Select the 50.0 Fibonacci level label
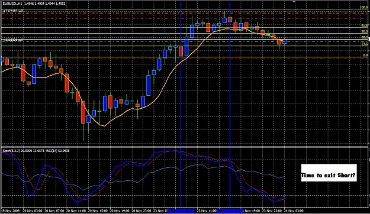This screenshot has height=214, width=370. [365, 31]
